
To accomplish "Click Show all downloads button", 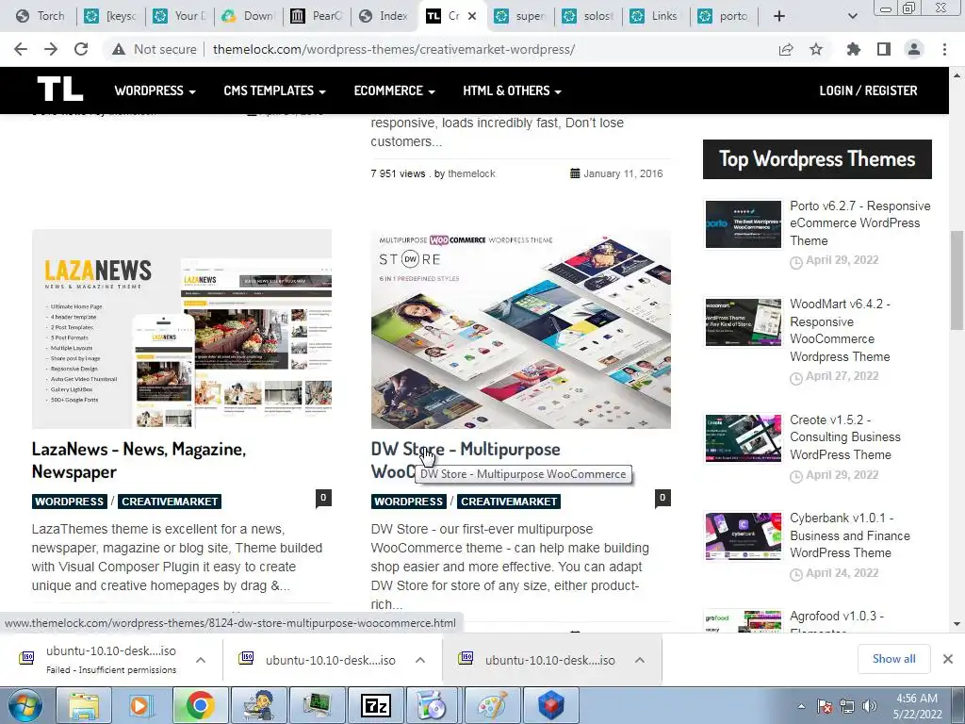I will coord(893,659).
